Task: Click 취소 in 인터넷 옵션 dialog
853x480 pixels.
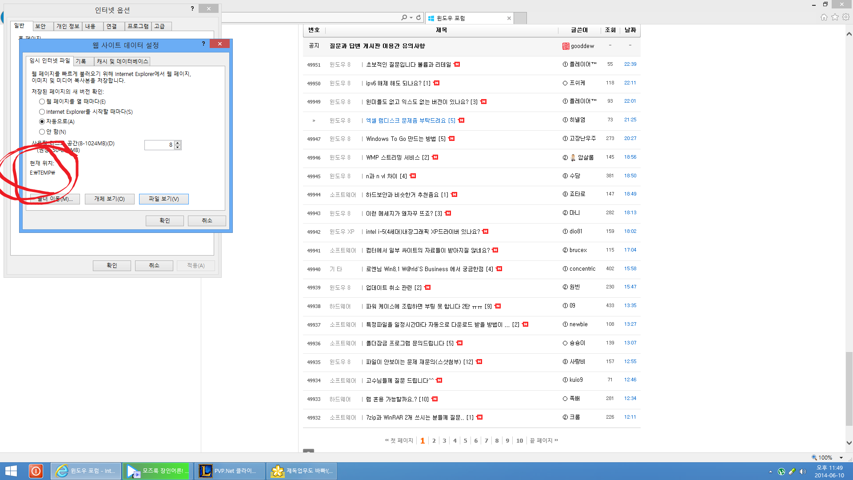Action: pos(154,266)
